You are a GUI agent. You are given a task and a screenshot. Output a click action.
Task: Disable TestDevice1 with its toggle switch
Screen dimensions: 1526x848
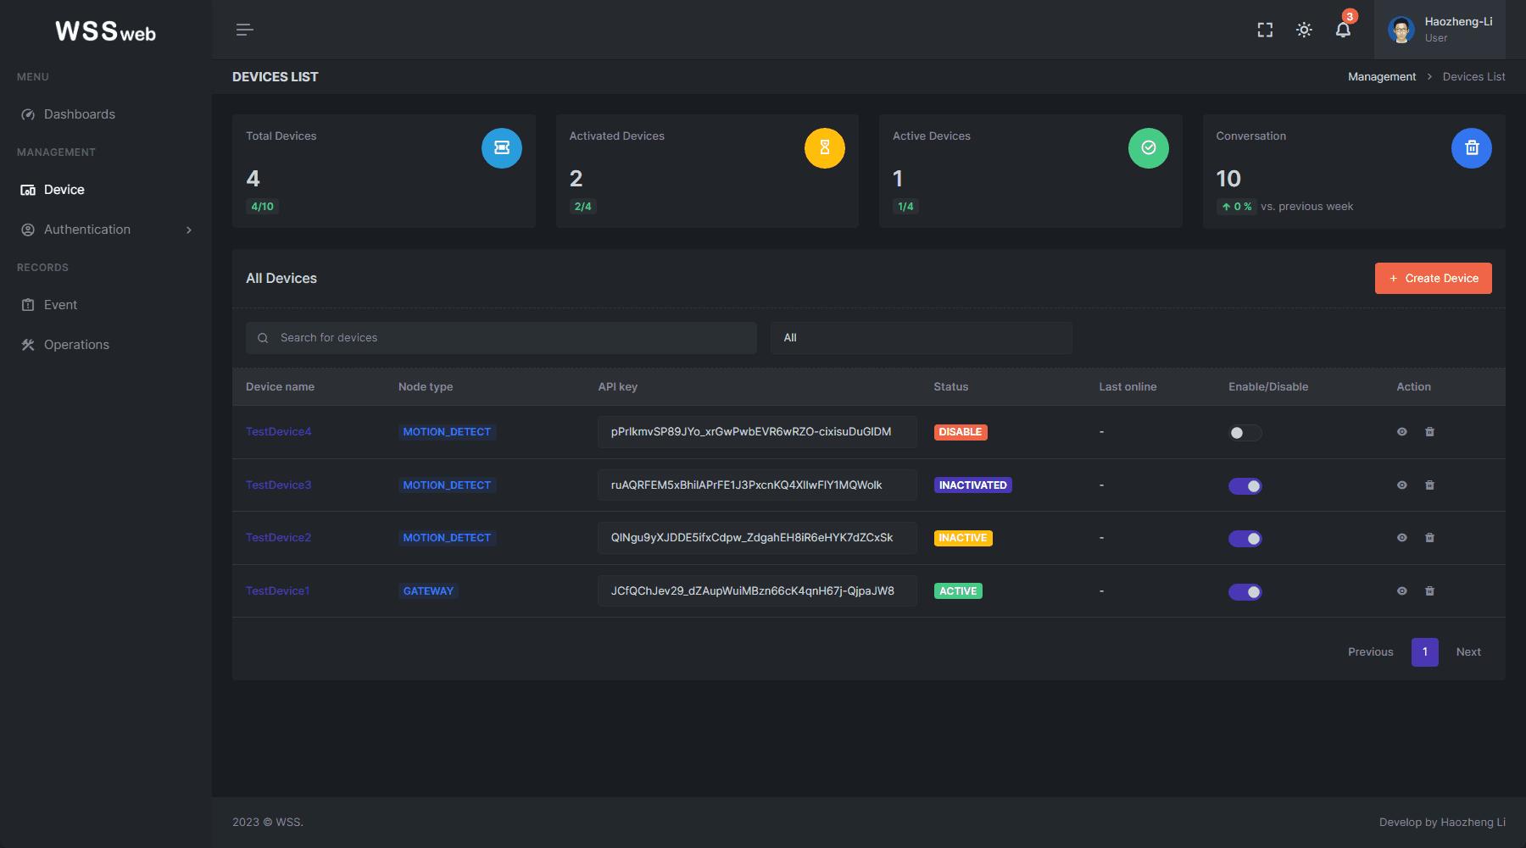click(1245, 592)
